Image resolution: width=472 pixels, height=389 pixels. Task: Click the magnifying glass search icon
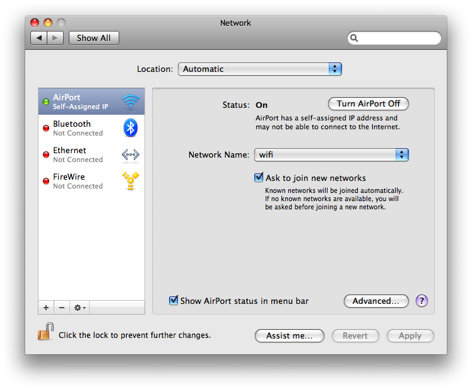pos(354,38)
